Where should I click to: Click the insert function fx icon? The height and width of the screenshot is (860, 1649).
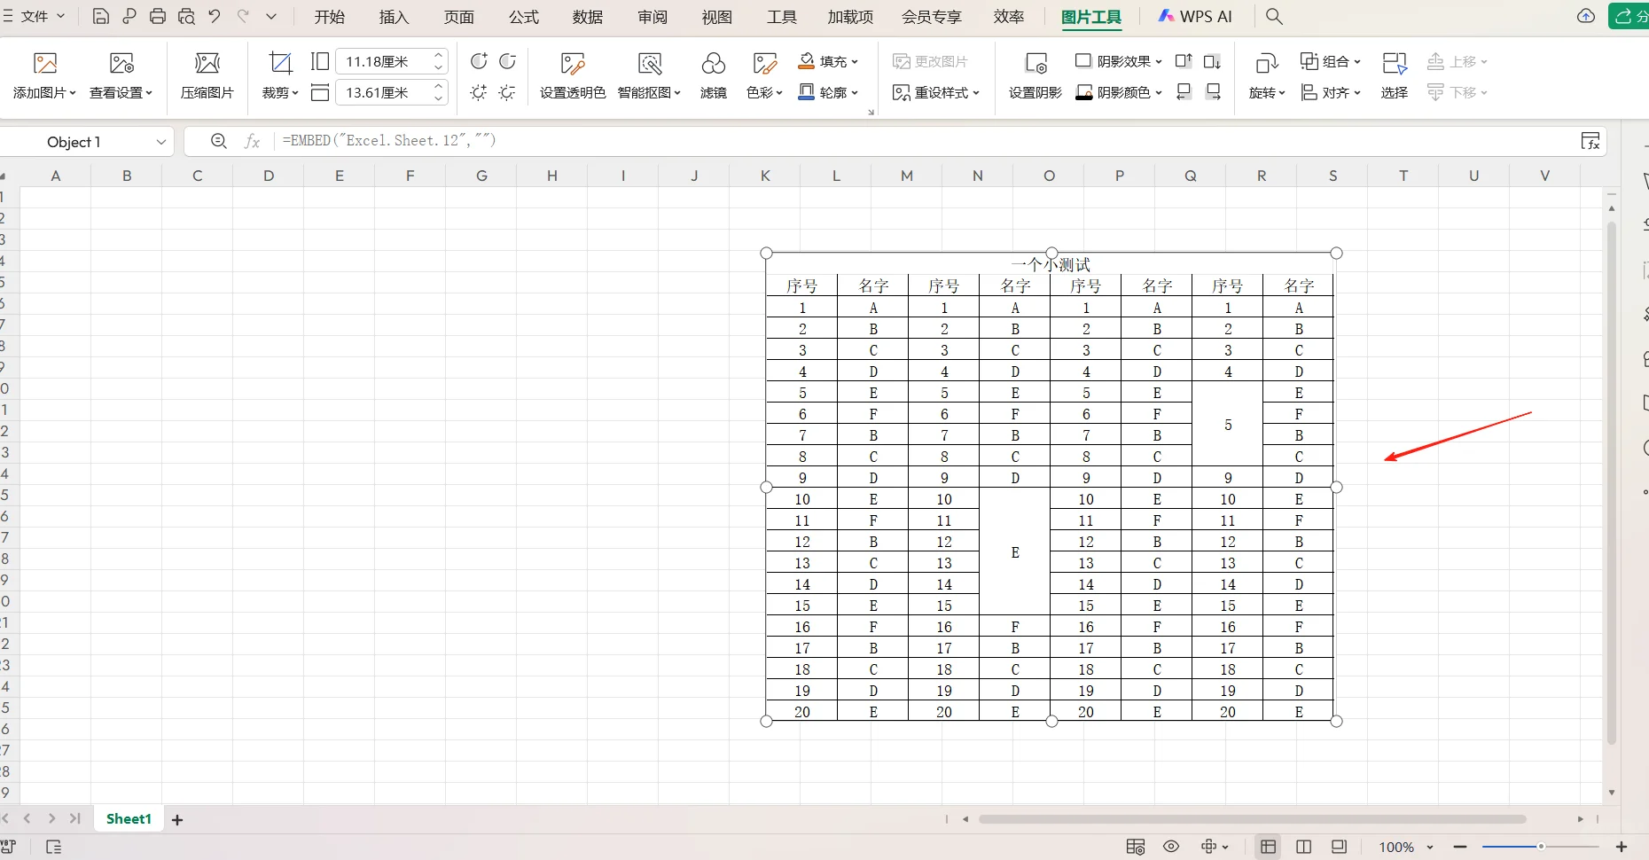point(253,141)
